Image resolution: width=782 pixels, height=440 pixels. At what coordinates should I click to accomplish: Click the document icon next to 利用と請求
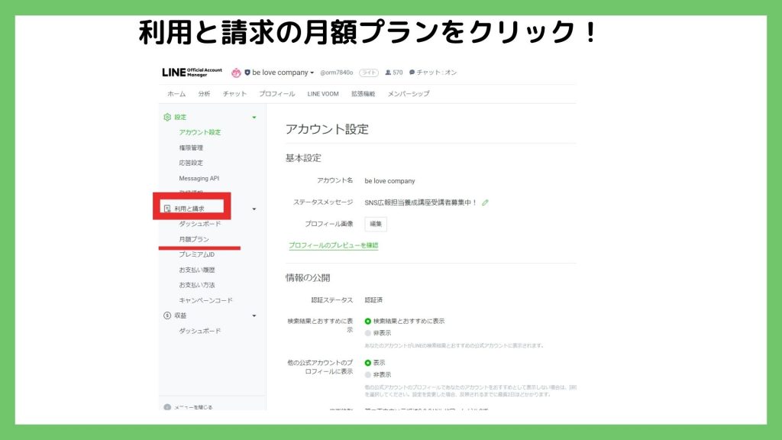point(167,209)
